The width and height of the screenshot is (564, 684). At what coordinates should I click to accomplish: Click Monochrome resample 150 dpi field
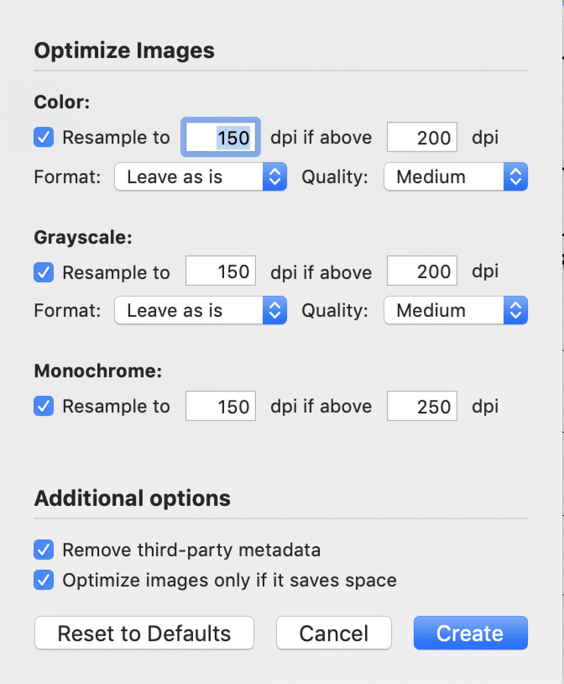221,406
